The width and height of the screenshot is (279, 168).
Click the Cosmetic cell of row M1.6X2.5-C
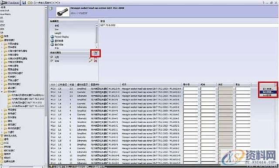[82, 92]
